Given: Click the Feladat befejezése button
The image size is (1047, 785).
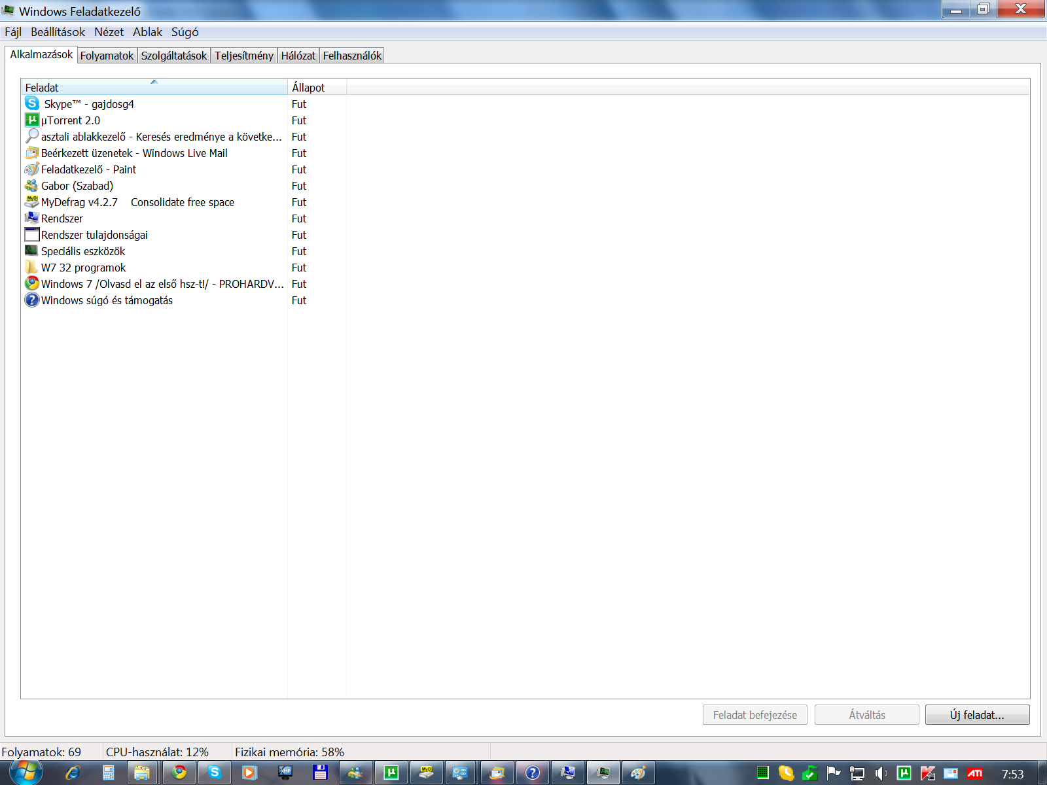Looking at the screenshot, I should tap(755, 715).
